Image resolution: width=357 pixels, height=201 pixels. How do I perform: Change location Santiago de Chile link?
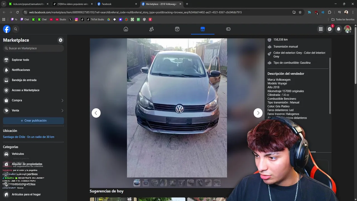(28, 137)
